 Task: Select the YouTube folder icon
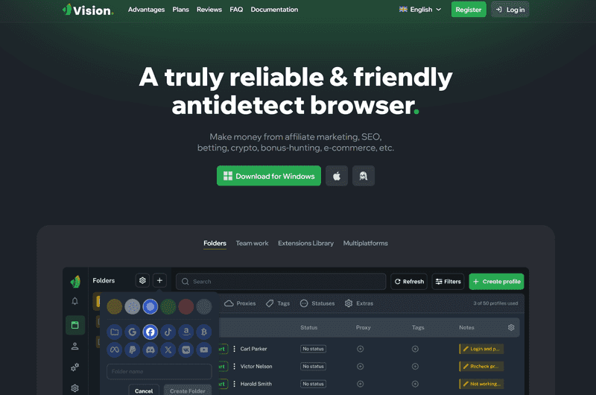click(x=203, y=350)
